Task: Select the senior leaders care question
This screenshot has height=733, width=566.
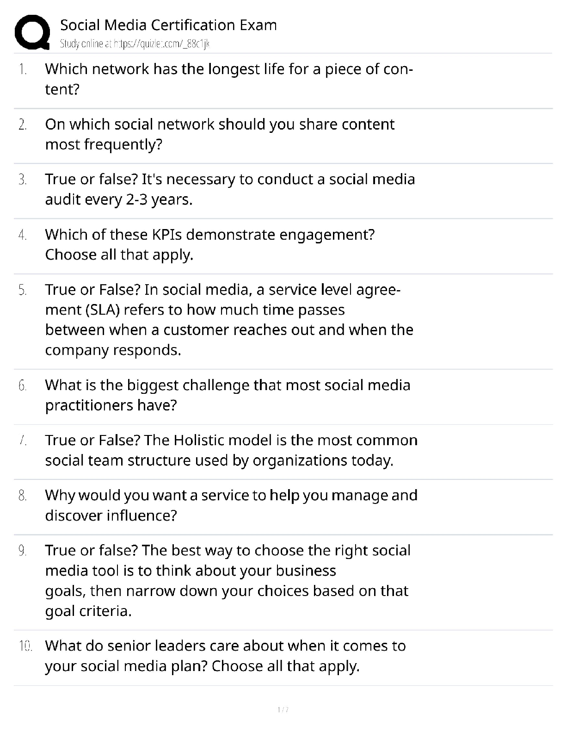Action: tap(225, 656)
